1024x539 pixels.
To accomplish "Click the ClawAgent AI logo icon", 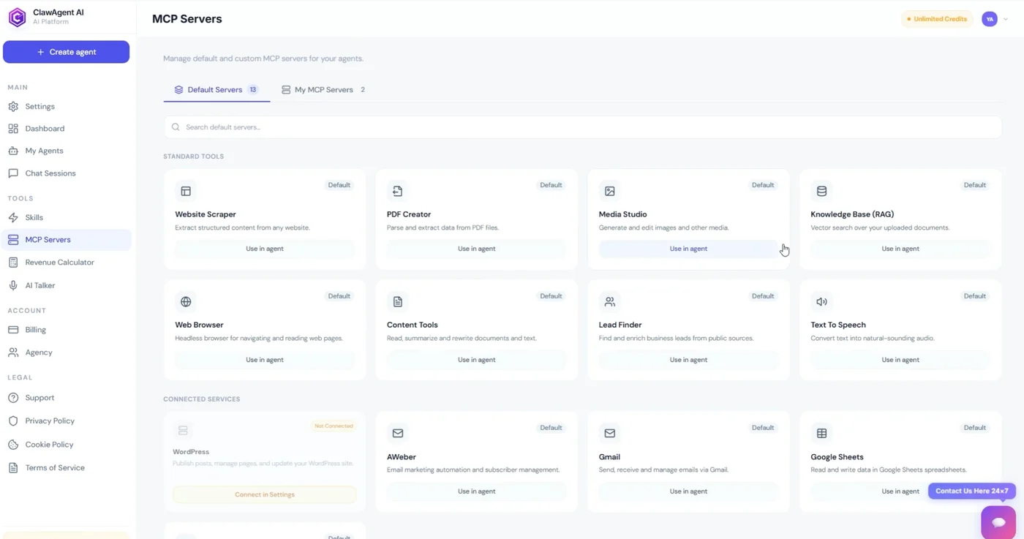I will pyautogui.click(x=17, y=17).
